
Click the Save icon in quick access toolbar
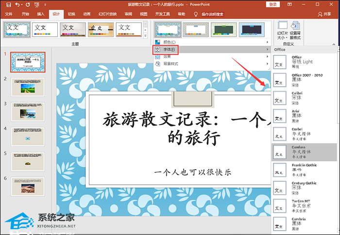tap(9, 4)
